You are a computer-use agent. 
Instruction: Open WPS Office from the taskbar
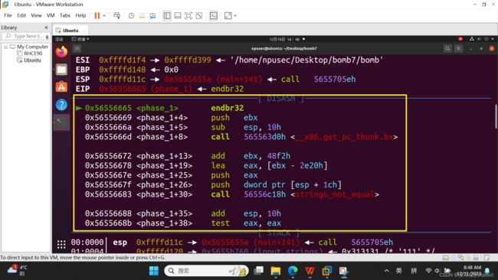point(310,271)
